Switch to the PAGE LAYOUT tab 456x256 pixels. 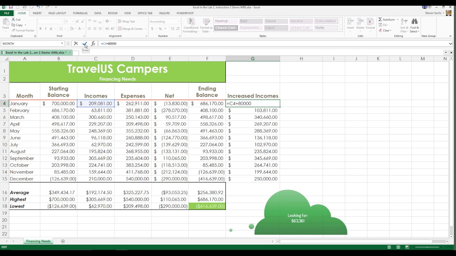click(57, 13)
